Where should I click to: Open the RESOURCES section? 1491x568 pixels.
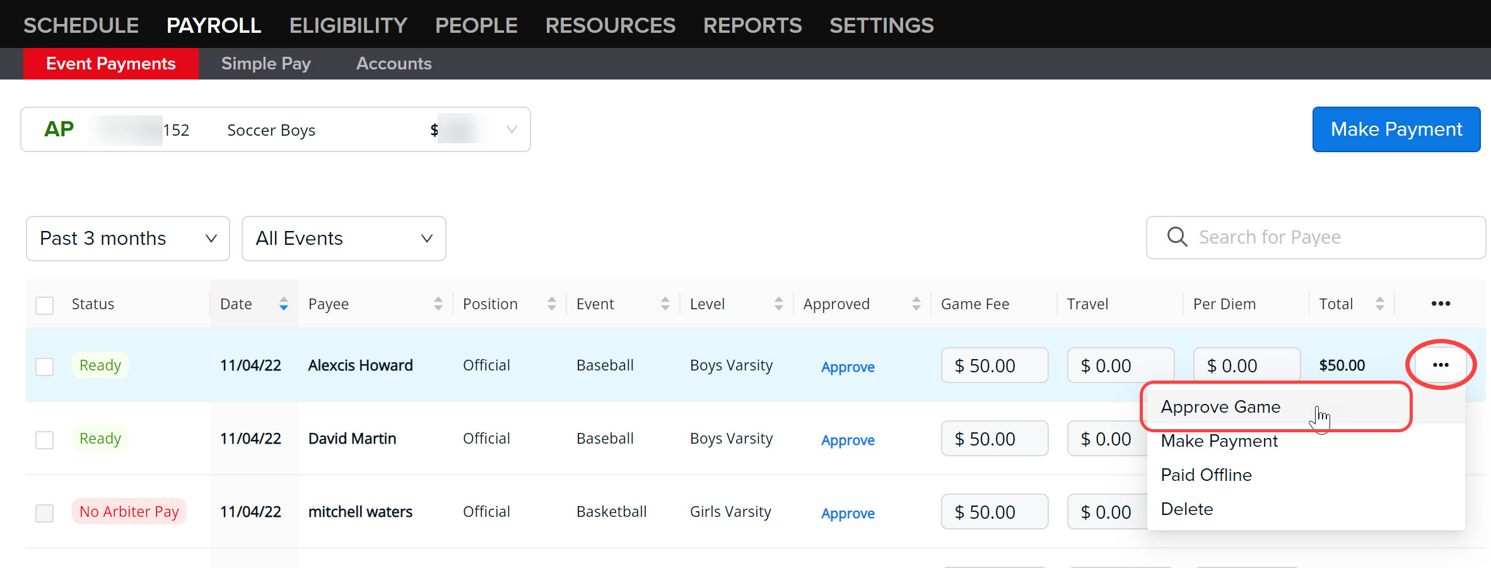click(610, 25)
